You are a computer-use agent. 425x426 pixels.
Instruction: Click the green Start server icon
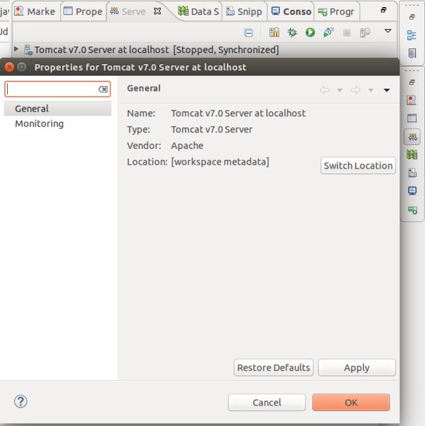310,32
